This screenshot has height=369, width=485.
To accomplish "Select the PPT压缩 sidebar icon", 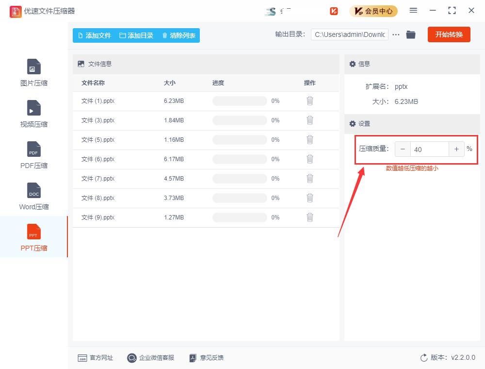I will pyautogui.click(x=33, y=237).
